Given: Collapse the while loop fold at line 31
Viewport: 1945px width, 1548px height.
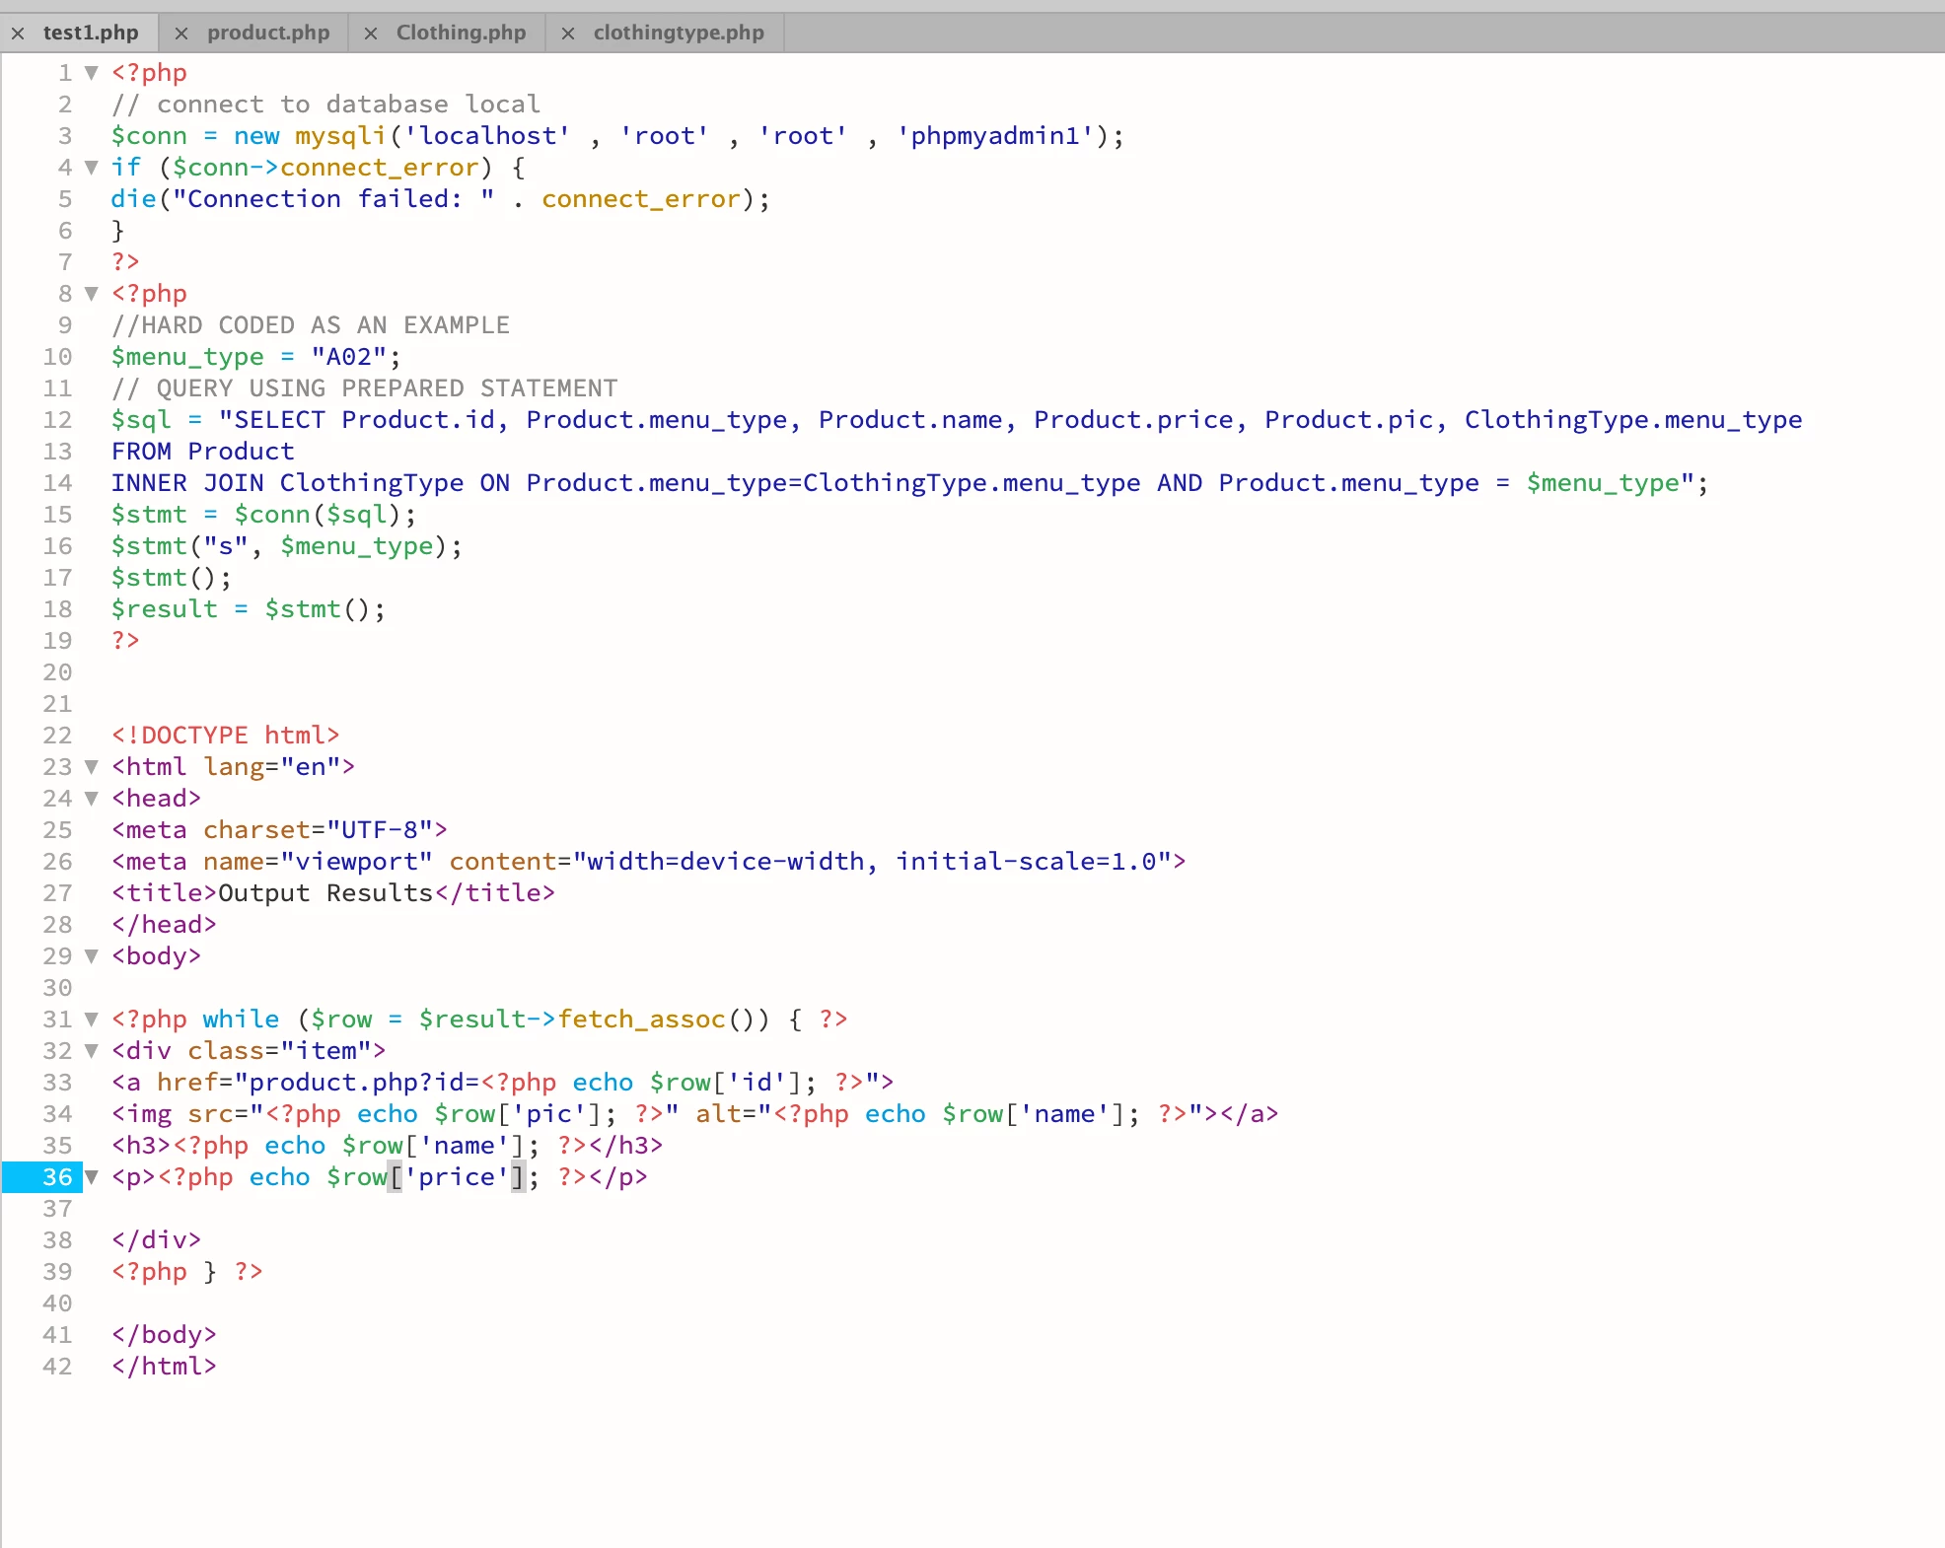Looking at the screenshot, I should tap(92, 1020).
